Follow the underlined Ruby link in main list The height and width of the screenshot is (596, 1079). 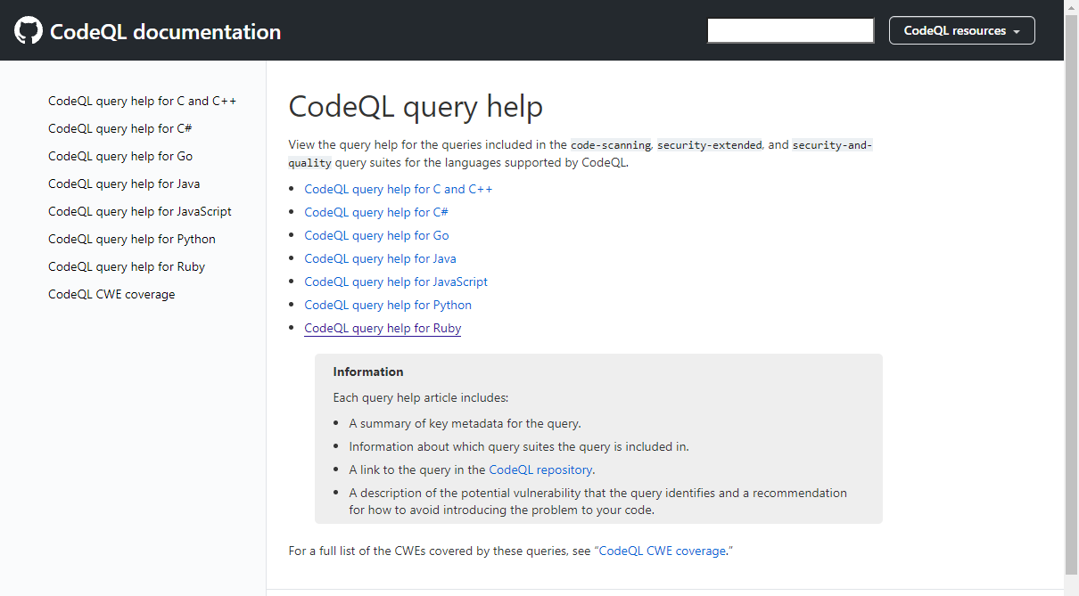(383, 328)
